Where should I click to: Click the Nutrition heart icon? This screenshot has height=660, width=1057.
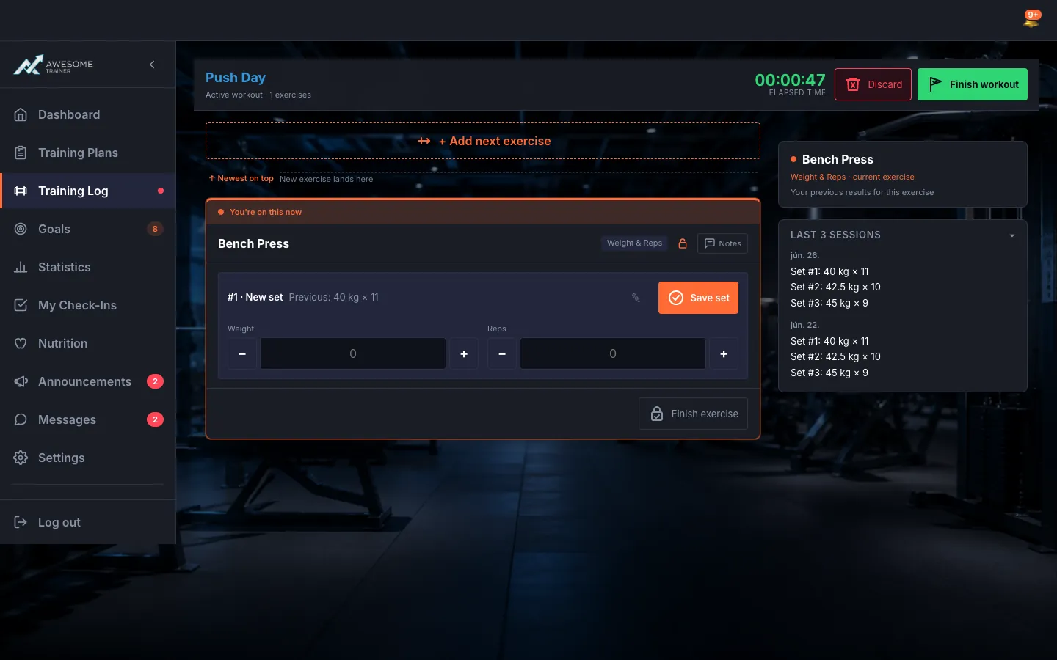pos(21,343)
